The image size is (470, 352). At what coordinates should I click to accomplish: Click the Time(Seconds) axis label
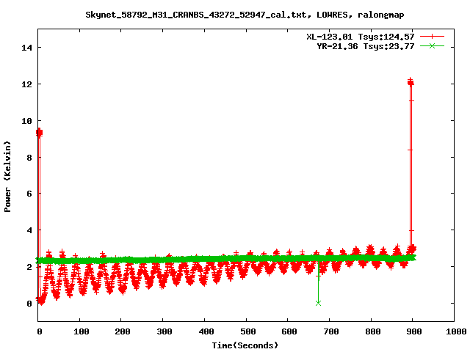point(245,345)
